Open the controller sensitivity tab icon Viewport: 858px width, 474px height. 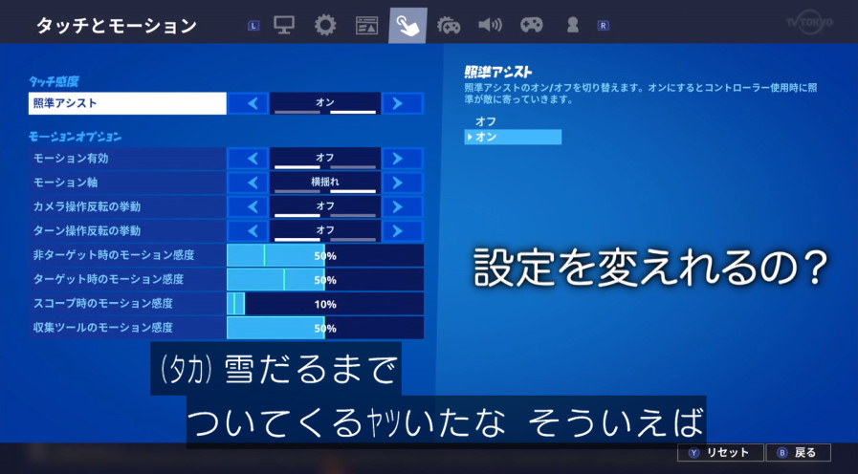point(449,25)
